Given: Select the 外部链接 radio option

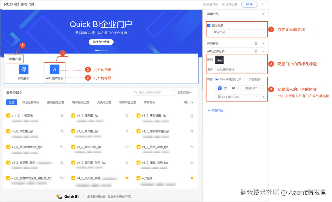Looking at the screenshot, I should (246, 79).
